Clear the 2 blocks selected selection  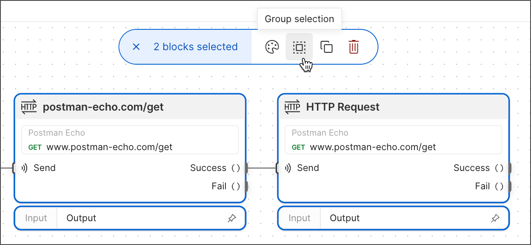(136, 47)
